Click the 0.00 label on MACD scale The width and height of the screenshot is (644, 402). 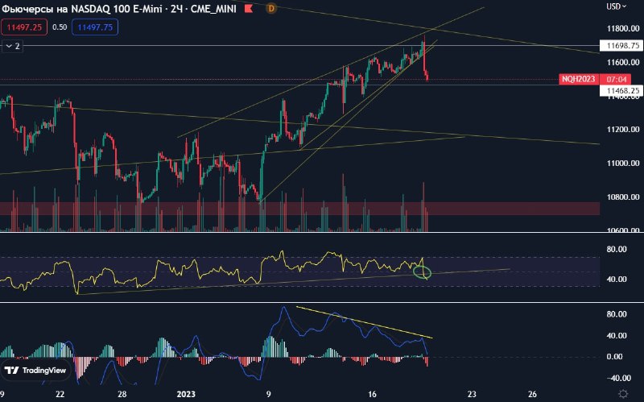615,356
